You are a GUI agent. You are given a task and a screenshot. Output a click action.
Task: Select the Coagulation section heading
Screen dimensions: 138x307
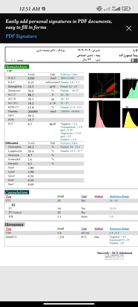pos(17,192)
